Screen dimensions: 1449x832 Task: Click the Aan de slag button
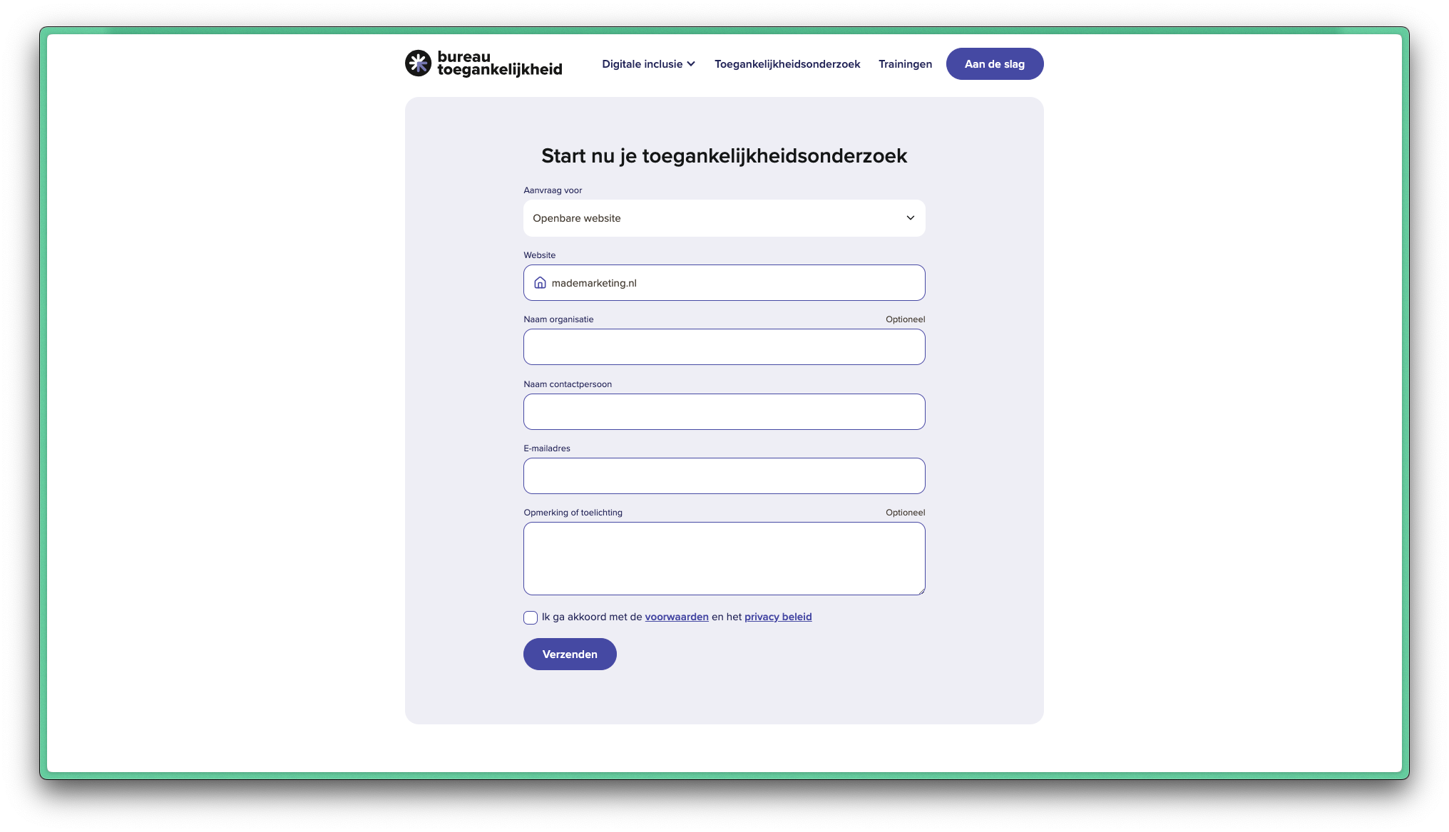[x=994, y=64]
